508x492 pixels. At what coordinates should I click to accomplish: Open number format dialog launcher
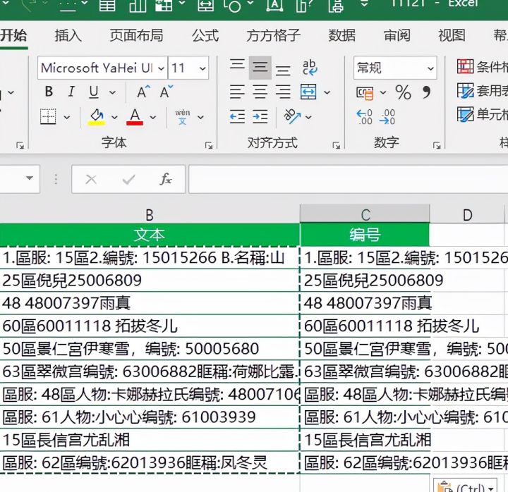(x=437, y=146)
